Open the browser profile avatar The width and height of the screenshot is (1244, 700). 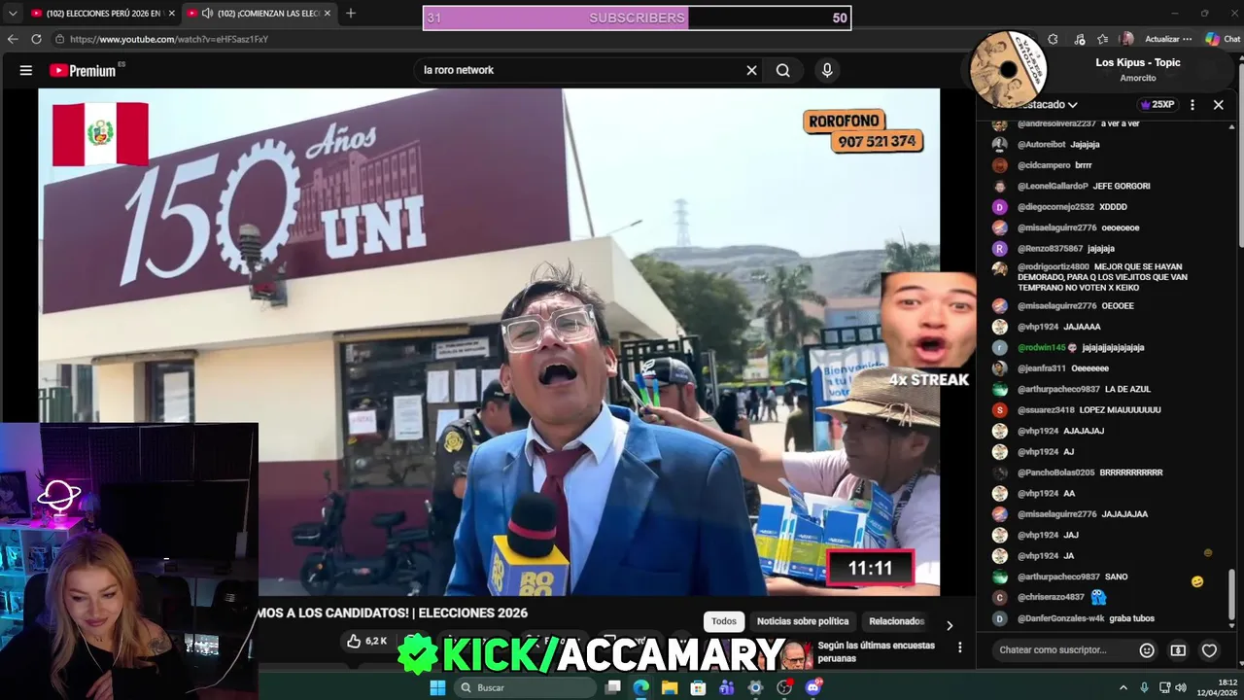pyautogui.click(x=1126, y=39)
